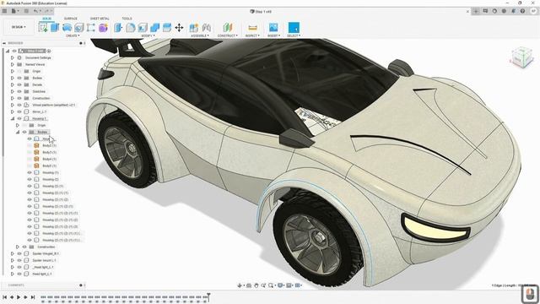Click the Insert image icon
Viewport: 540px width, 304px height.
[x=273, y=27]
